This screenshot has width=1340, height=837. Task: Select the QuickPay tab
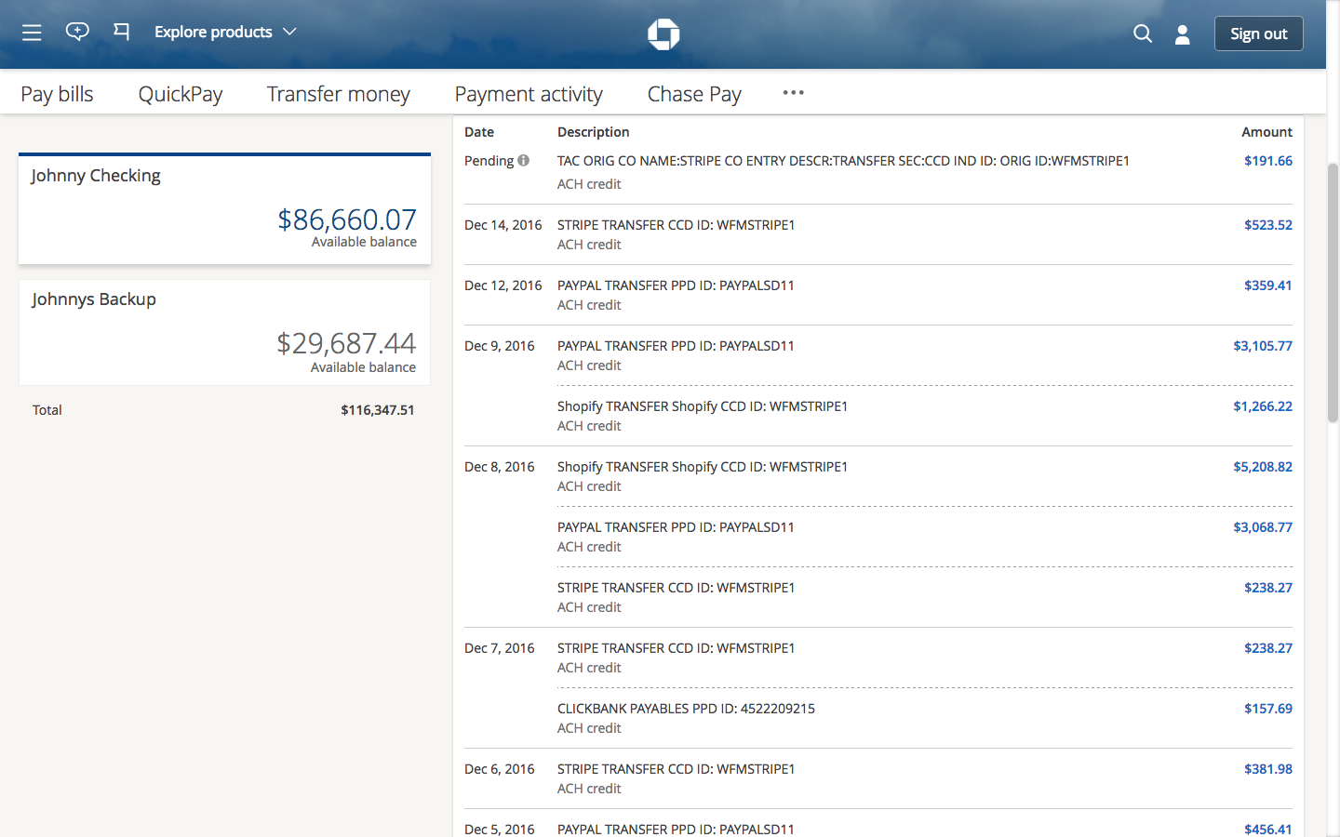coord(180,93)
